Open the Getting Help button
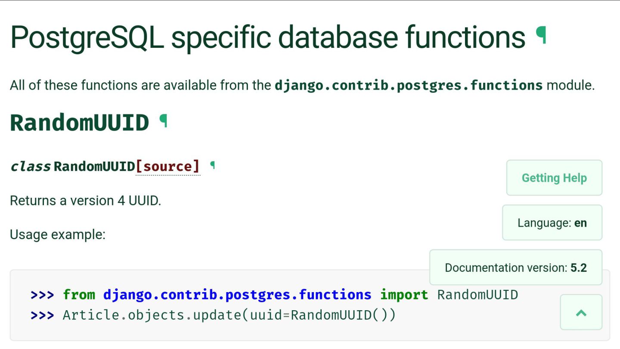The width and height of the screenshot is (620, 349). (554, 178)
